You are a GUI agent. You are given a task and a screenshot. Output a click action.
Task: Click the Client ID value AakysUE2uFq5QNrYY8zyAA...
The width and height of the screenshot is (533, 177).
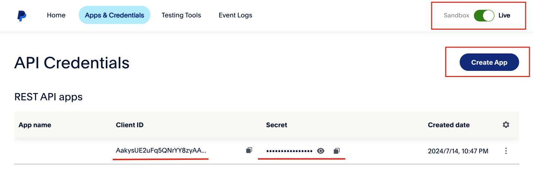pyautogui.click(x=161, y=150)
